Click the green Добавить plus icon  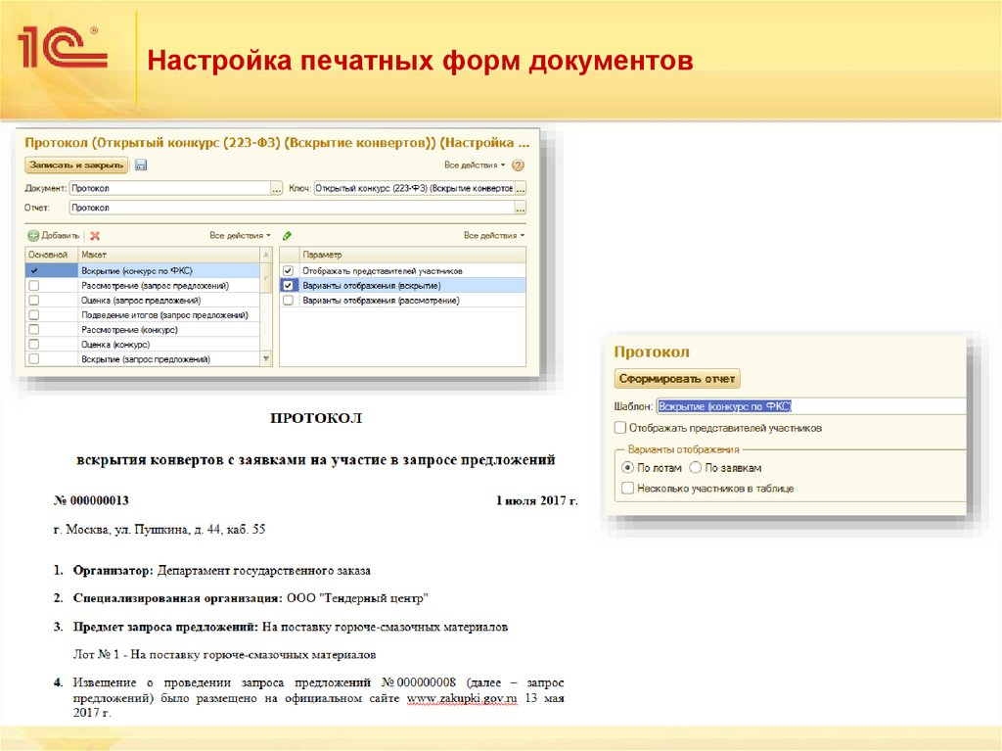32,235
